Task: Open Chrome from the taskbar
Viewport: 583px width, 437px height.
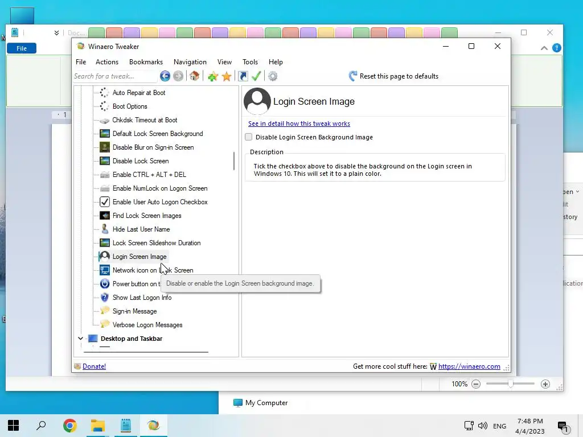Action: [69, 425]
